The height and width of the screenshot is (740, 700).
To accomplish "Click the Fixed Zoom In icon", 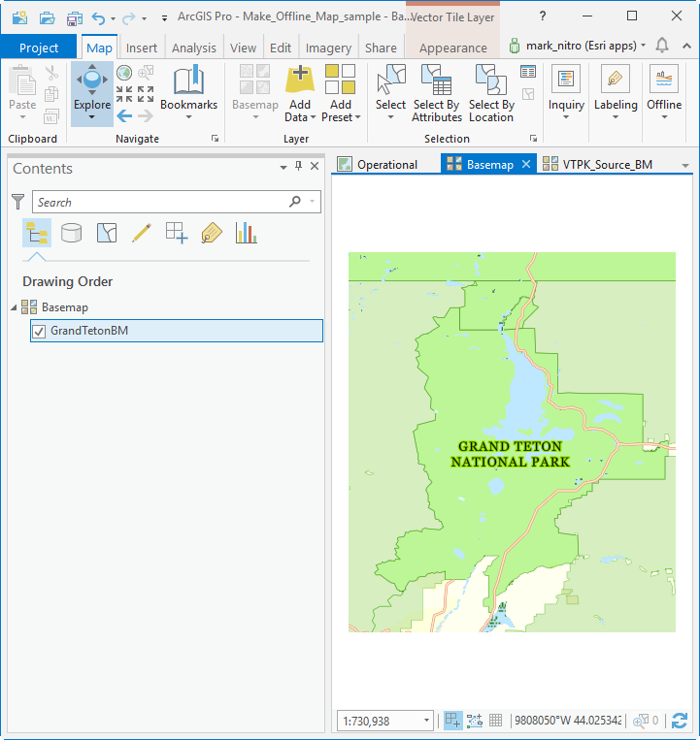I will [124, 94].
